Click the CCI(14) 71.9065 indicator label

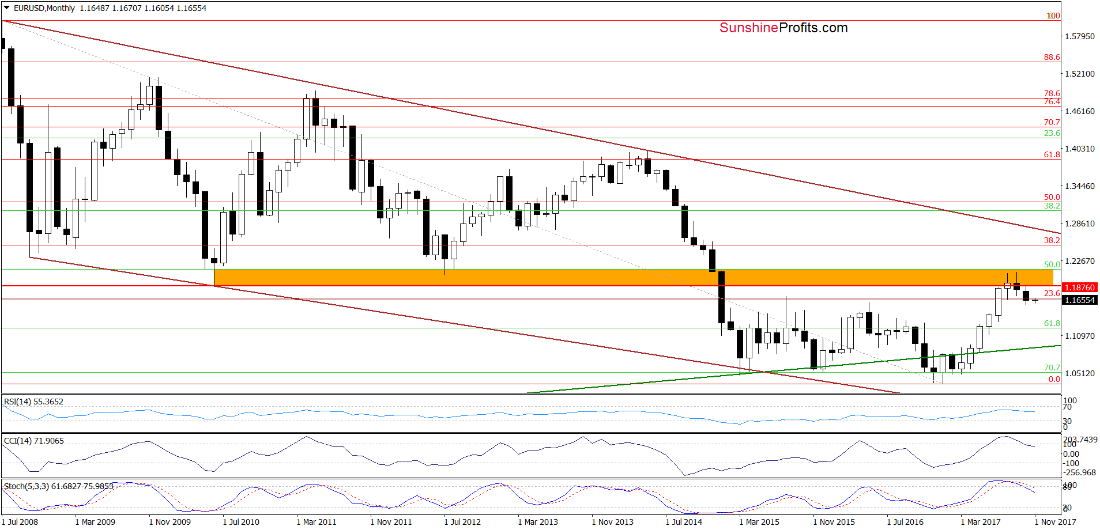click(34, 441)
